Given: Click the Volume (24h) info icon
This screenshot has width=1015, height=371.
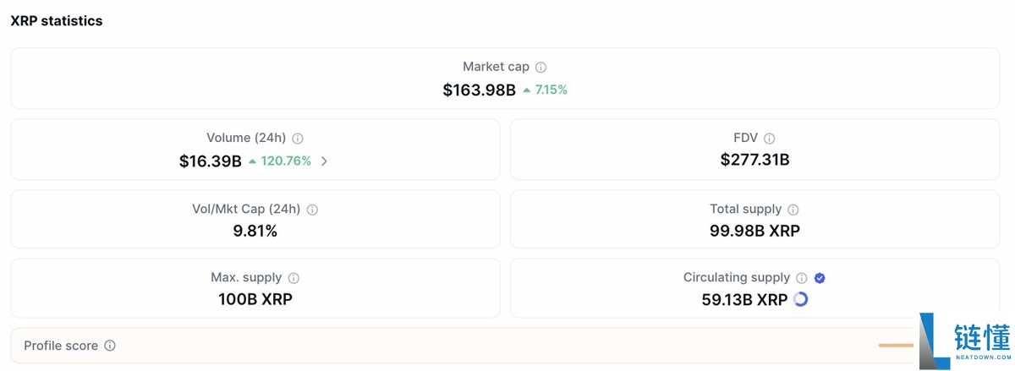Looking at the screenshot, I should coord(298,139).
